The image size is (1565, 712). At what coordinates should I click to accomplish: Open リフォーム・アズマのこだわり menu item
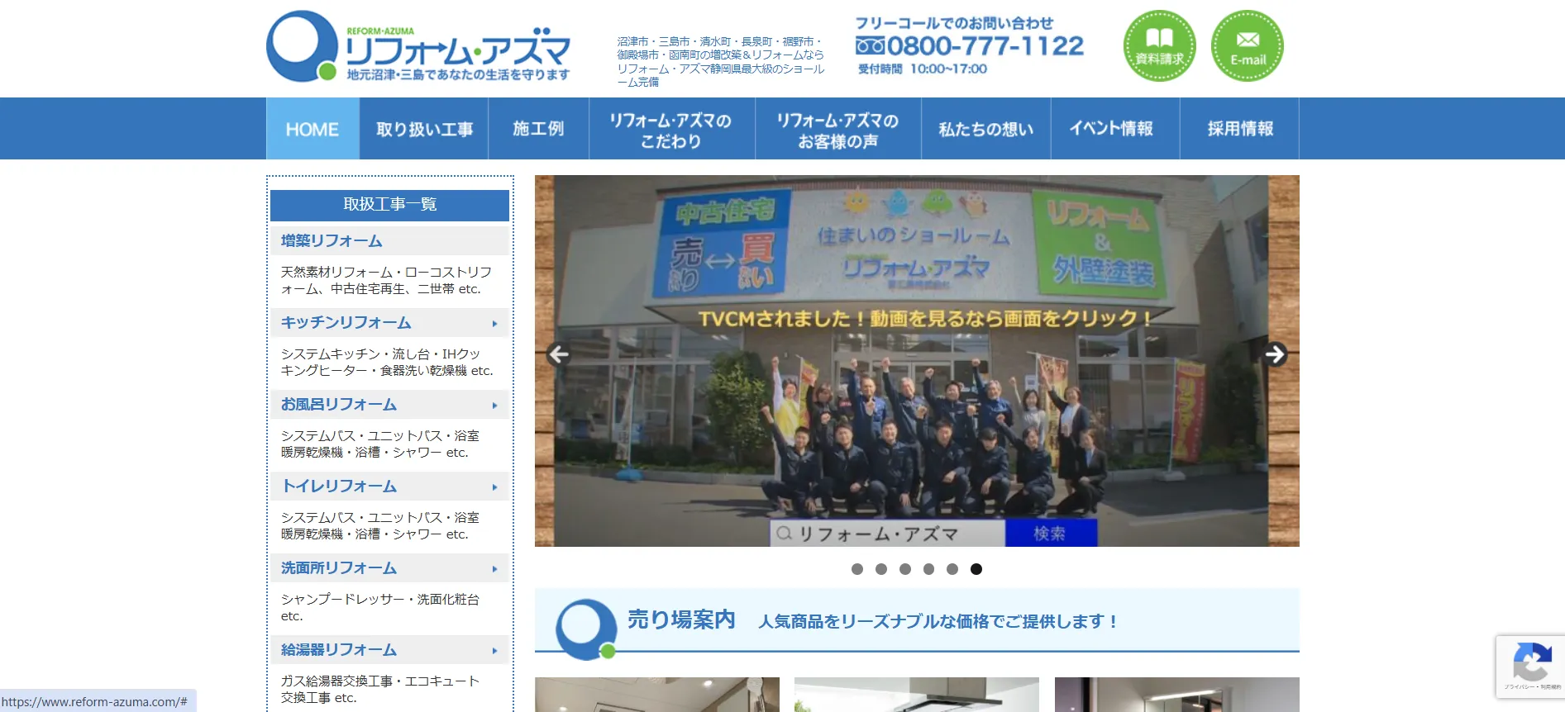pyautogui.click(x=671, y=129)
